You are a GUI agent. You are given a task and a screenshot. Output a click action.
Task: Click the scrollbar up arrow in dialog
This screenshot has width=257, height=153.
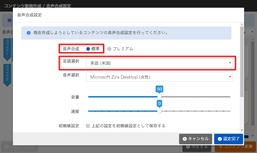click(x=242, y=25)
